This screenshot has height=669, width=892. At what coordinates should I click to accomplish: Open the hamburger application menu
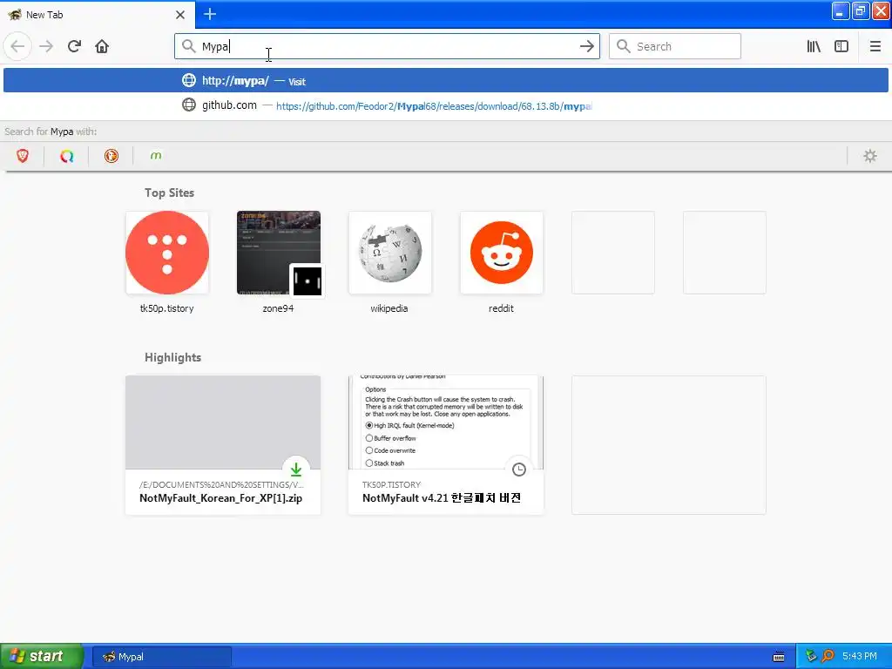(x=875, y=46)
